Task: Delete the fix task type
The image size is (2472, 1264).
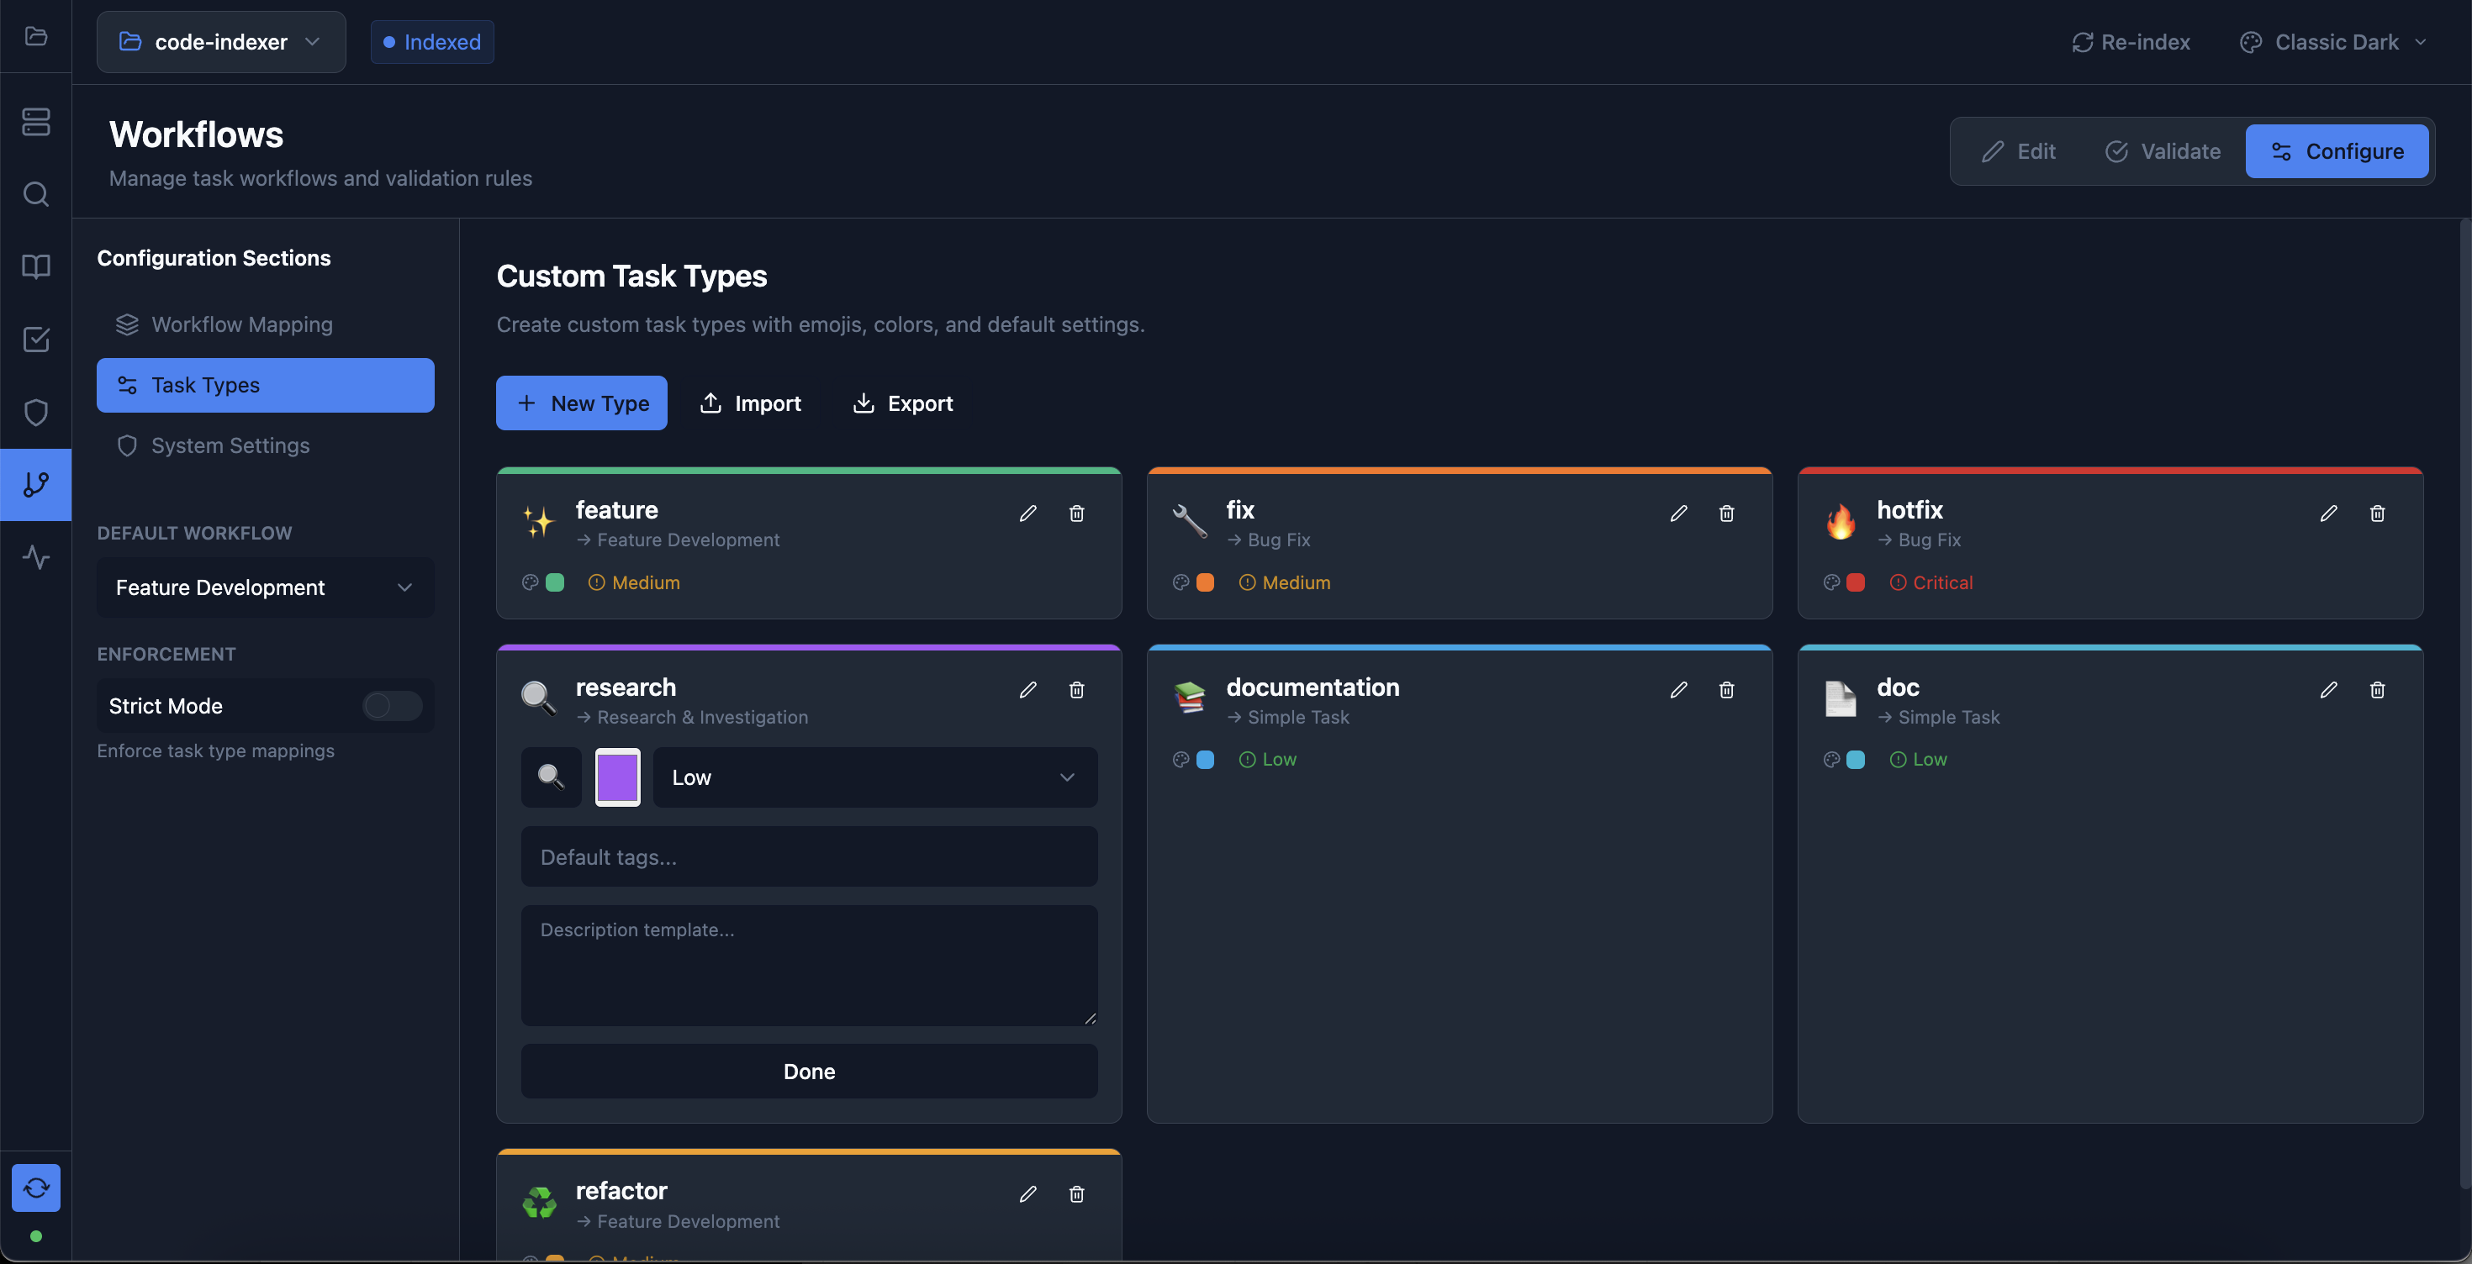Action: pos(1726,513)
